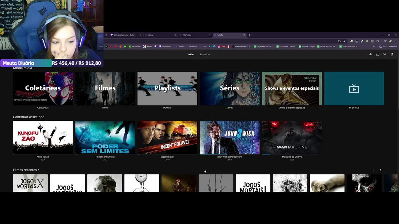Viewport: 399px width, 224px height.
Task: Resume John Wick 3 Parabellum thumbnail
Action: point(229,138)
